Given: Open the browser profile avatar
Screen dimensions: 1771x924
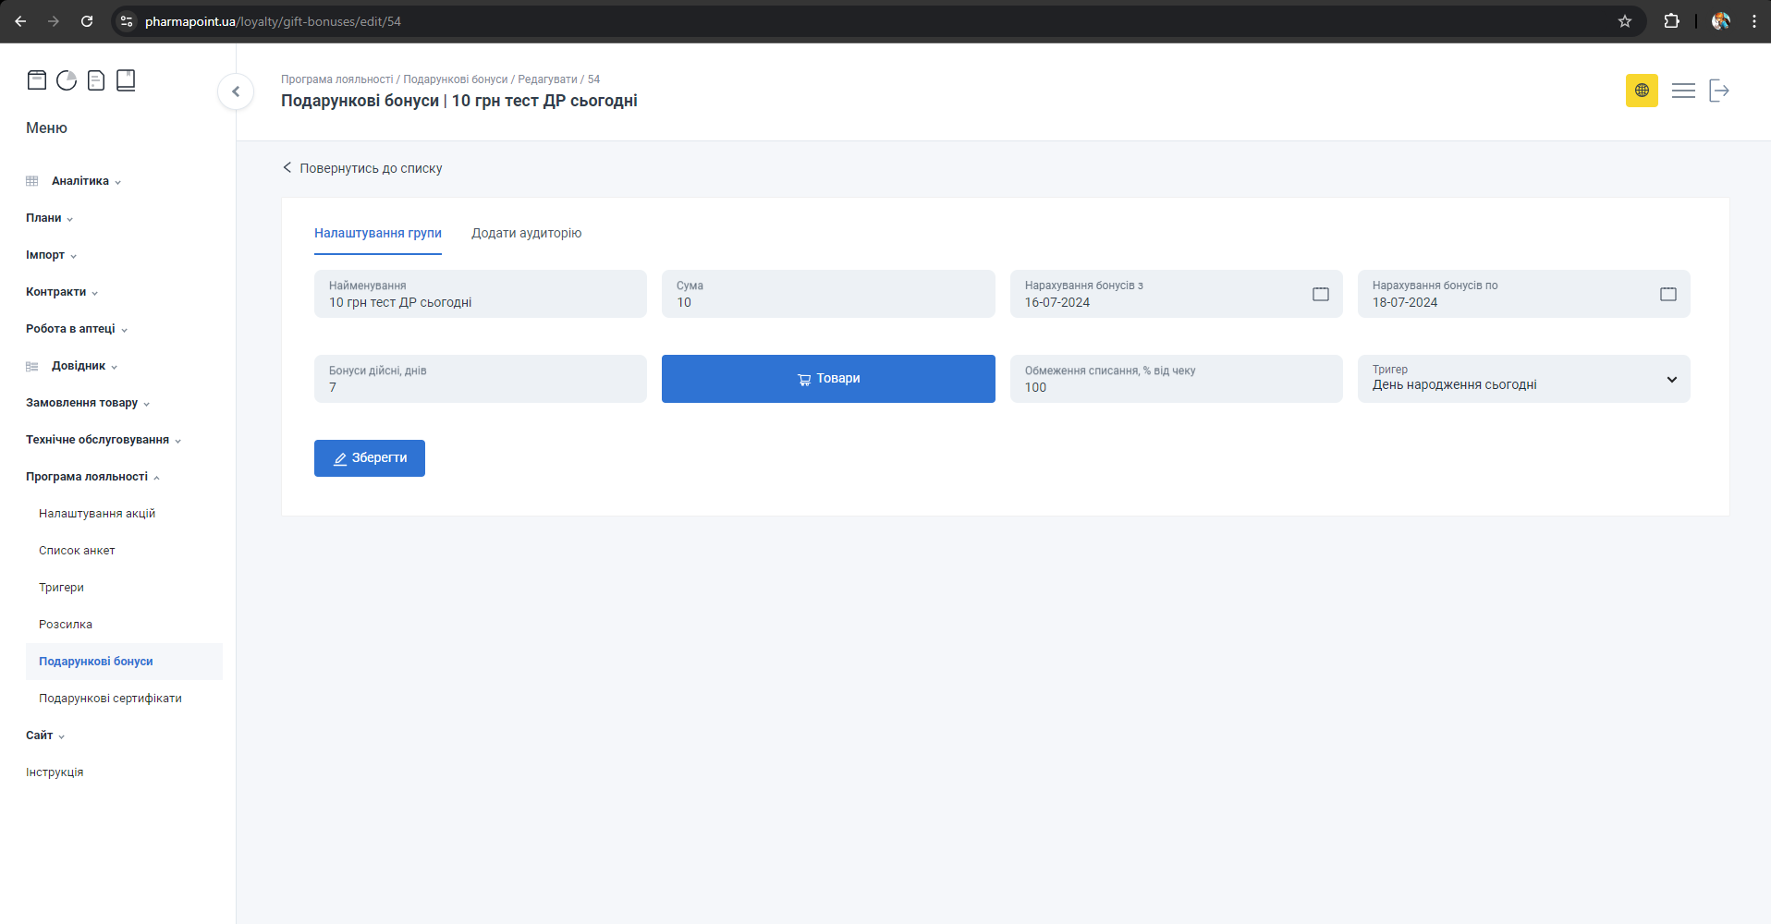Looking at the screenshot, I should coord(1721,21).
